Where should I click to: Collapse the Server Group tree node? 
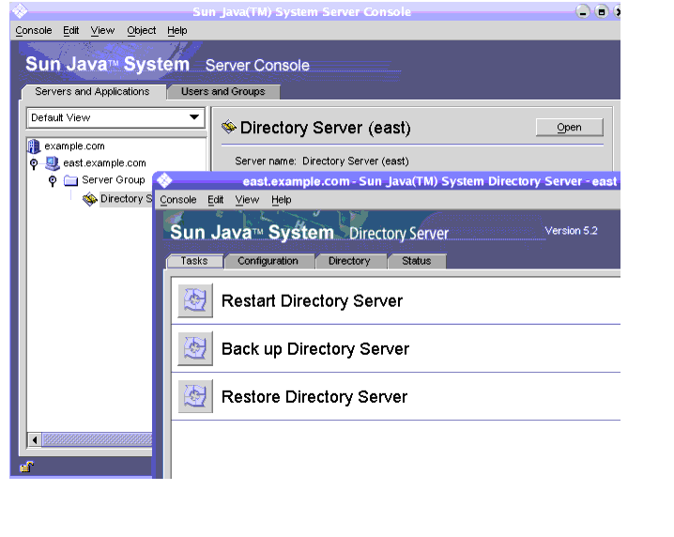53,180
